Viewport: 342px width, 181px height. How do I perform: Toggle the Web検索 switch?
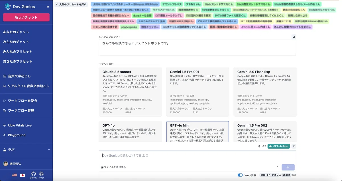coord(240,175)
